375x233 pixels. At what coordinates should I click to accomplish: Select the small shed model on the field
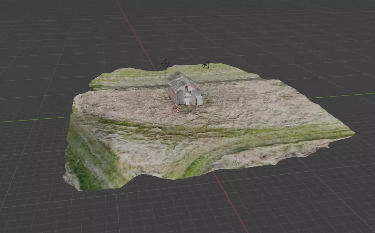(185, 90)
